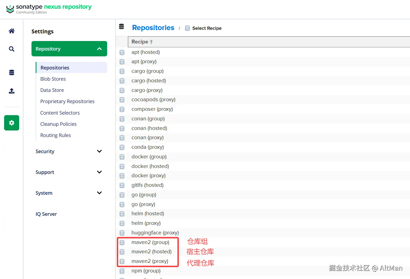The width and height of the screenshot is (410, 279).
Task: Select the helm (proxy) recipe
Action: click(146, 223)
